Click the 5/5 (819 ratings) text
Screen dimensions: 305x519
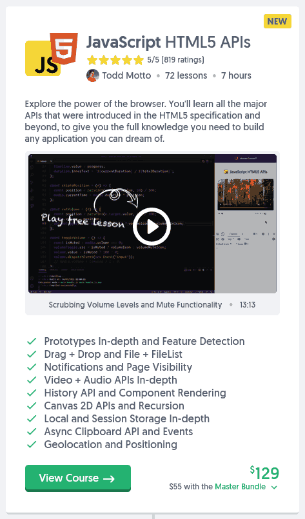click(175, 60)
